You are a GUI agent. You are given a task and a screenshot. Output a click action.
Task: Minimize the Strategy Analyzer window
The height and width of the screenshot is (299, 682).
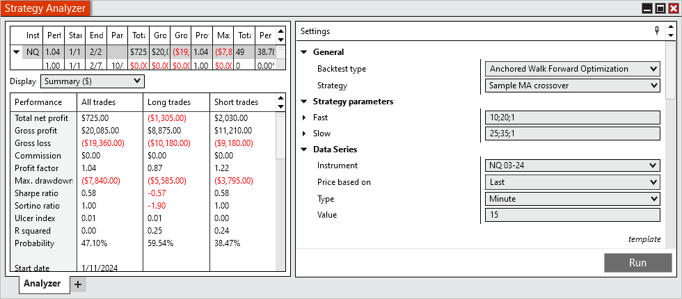point(647,8)
